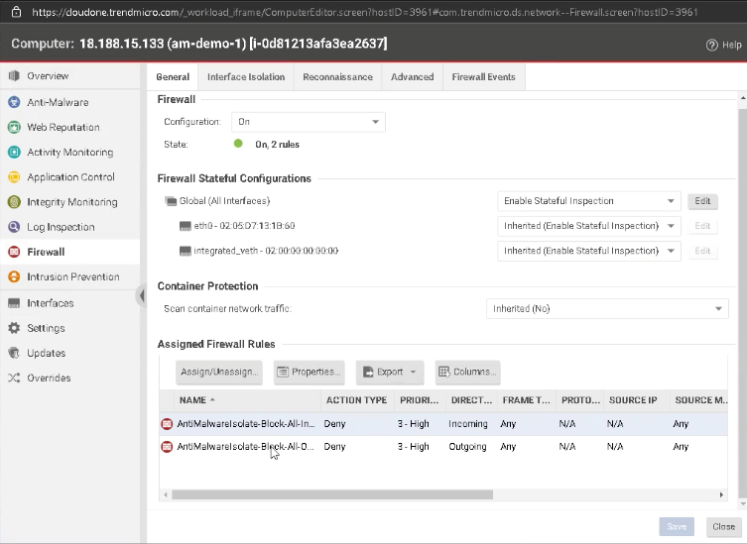Select the AntiMalwareIsolate-Block-All-O rule name

[245, 447]
